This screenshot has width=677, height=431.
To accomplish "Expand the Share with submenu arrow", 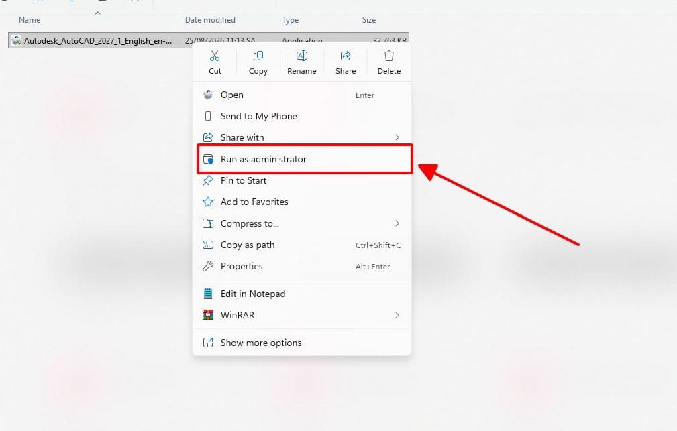I will point(397,137).
